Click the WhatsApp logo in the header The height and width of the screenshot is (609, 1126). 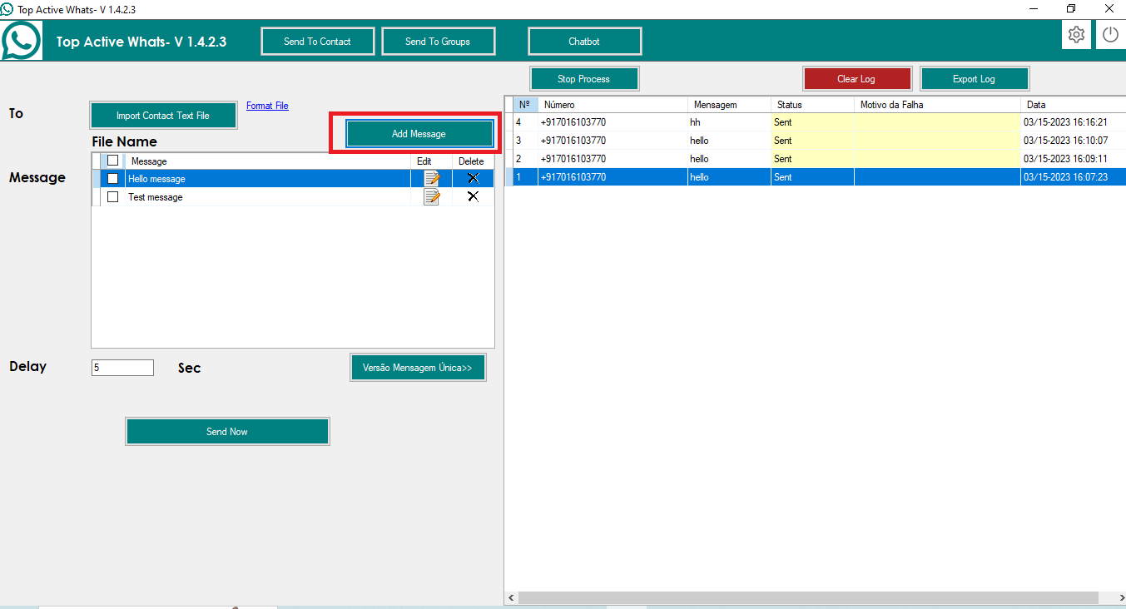click(x=21, y=41)
